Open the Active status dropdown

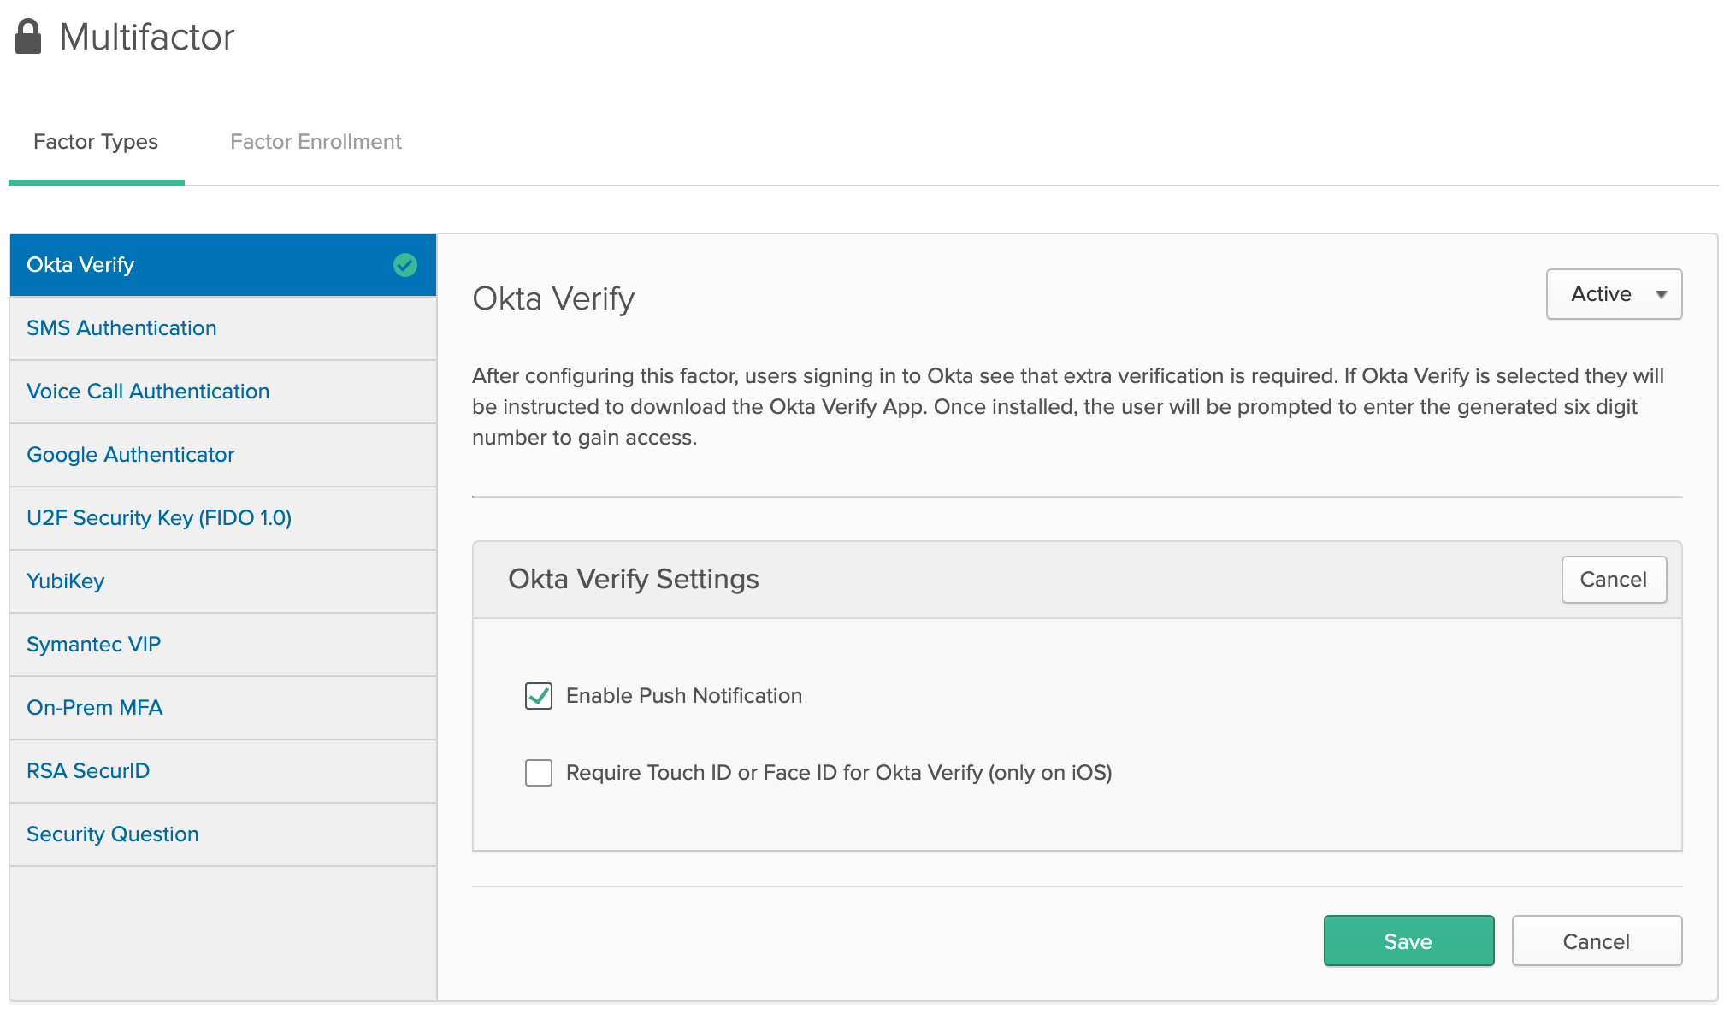coord(1613,294)
